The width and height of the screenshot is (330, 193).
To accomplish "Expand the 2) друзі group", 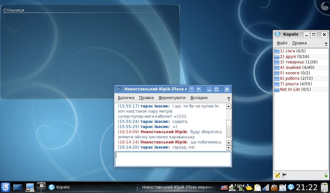I will pos(301,57).
